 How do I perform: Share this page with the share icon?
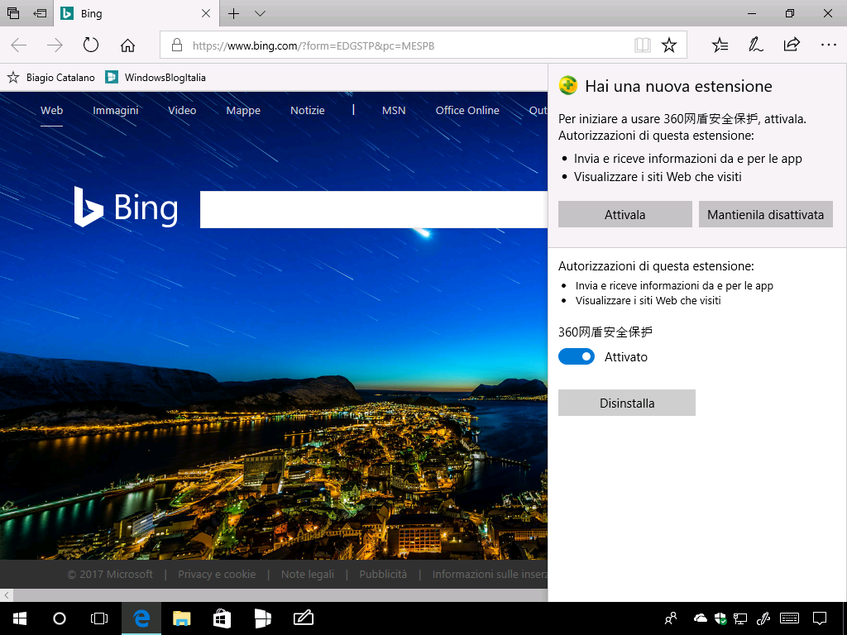pyautogui.click(x=792, y=45)
